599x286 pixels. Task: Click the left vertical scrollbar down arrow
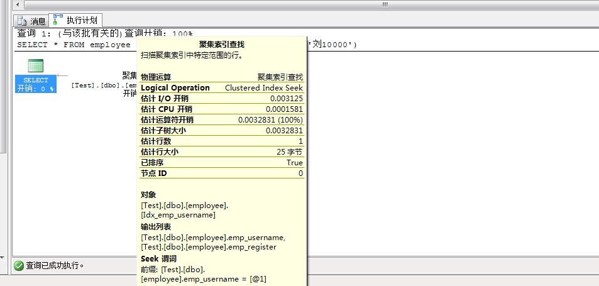click(x=3, y=258)
